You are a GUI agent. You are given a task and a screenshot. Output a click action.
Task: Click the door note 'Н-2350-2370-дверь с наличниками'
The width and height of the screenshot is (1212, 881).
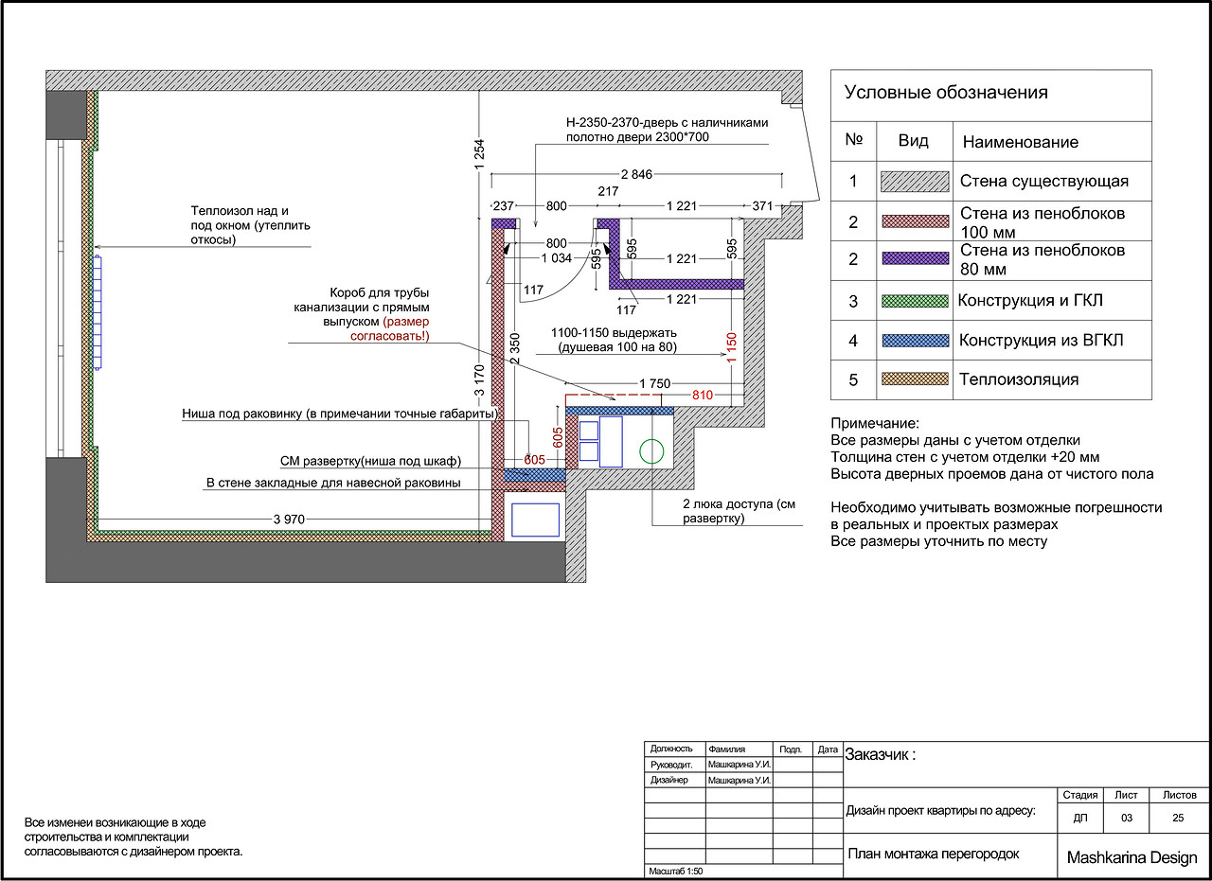667,122
